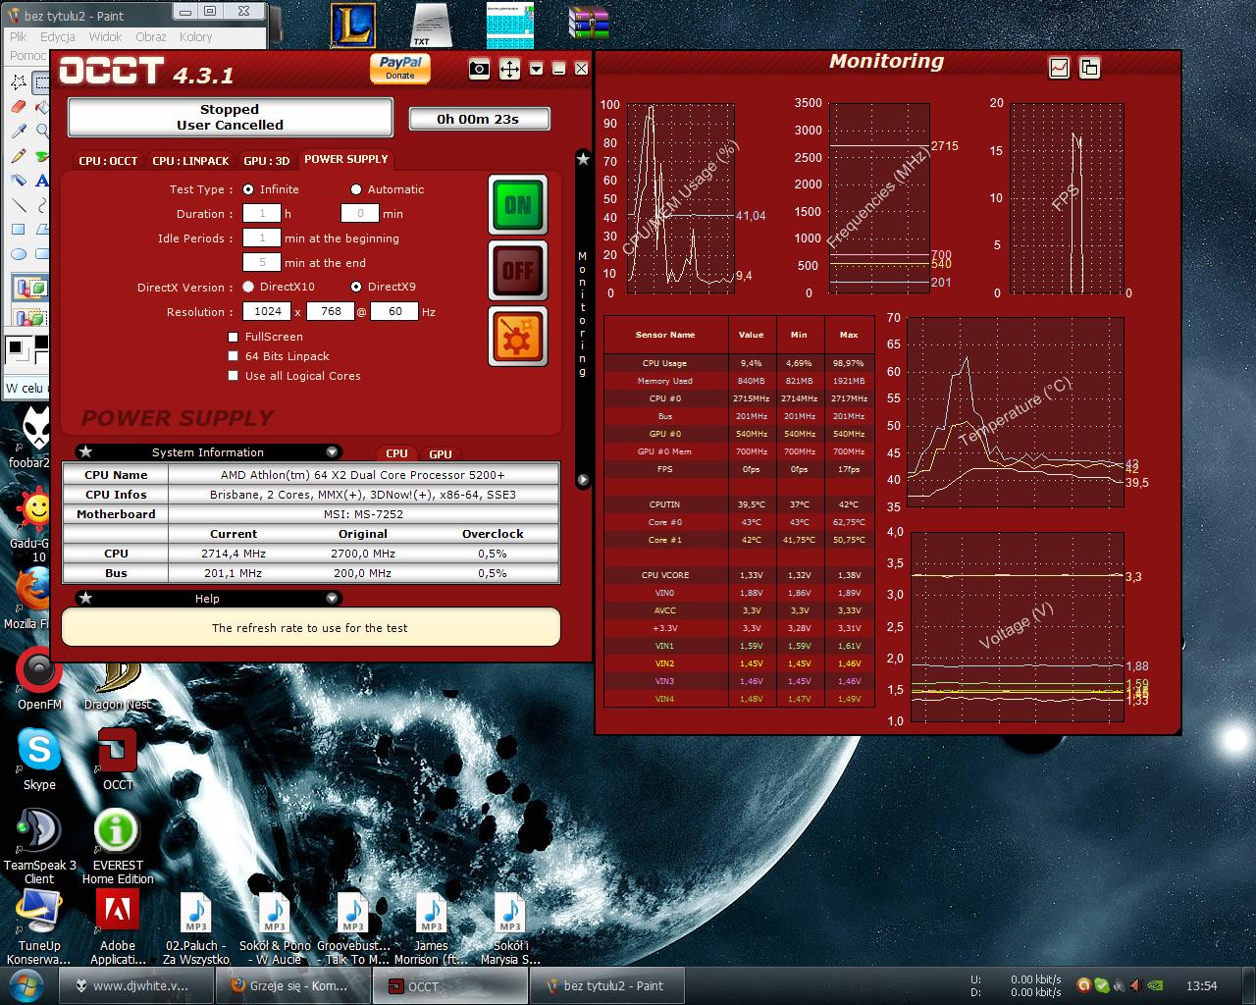1256x1005 pixels.
Task: Select the Free-Form Select tool in Paint
Action: point(18,82)
